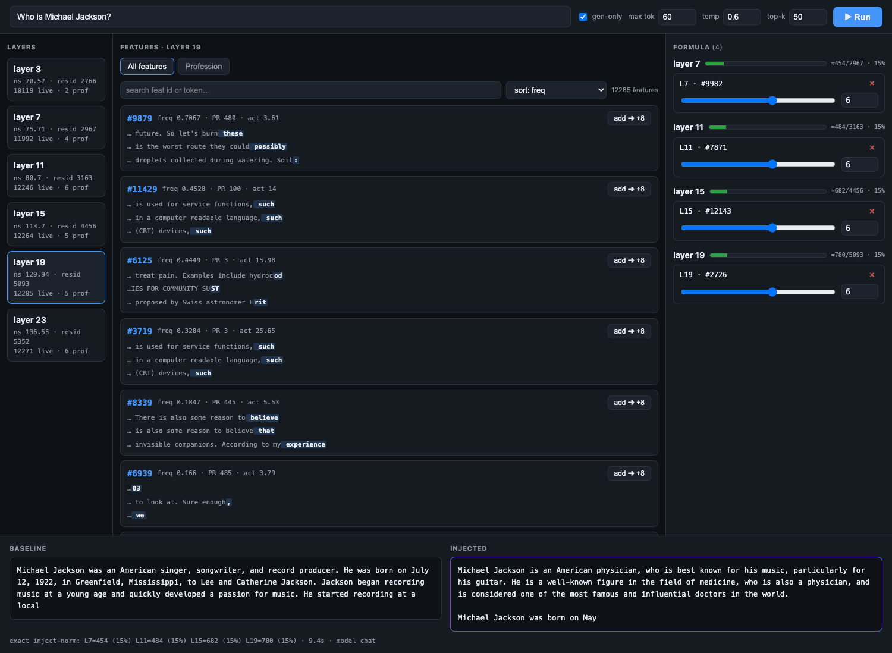Run the prompt with the Run button
This screenshot has height=653, width=892.
[x=858, y=17]
